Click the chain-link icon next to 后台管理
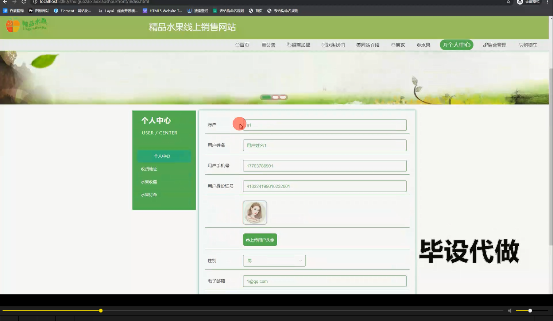The height and width of the screenshot is (321, 553). [x=485, y=45]
